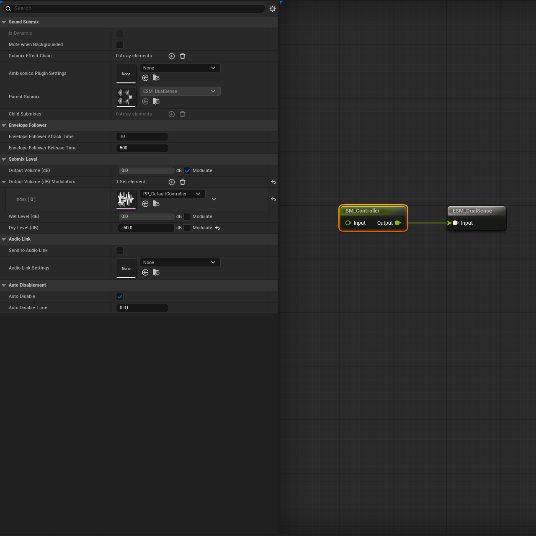The height and width of the screenshot is (536, 536).
Task: Browse to Ambisonics Plugin Settings asset
Action: [156, 78]
